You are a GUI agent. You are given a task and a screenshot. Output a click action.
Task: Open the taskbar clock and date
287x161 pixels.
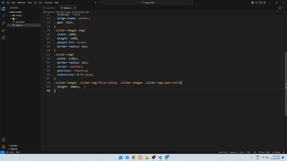click(276, 157)
